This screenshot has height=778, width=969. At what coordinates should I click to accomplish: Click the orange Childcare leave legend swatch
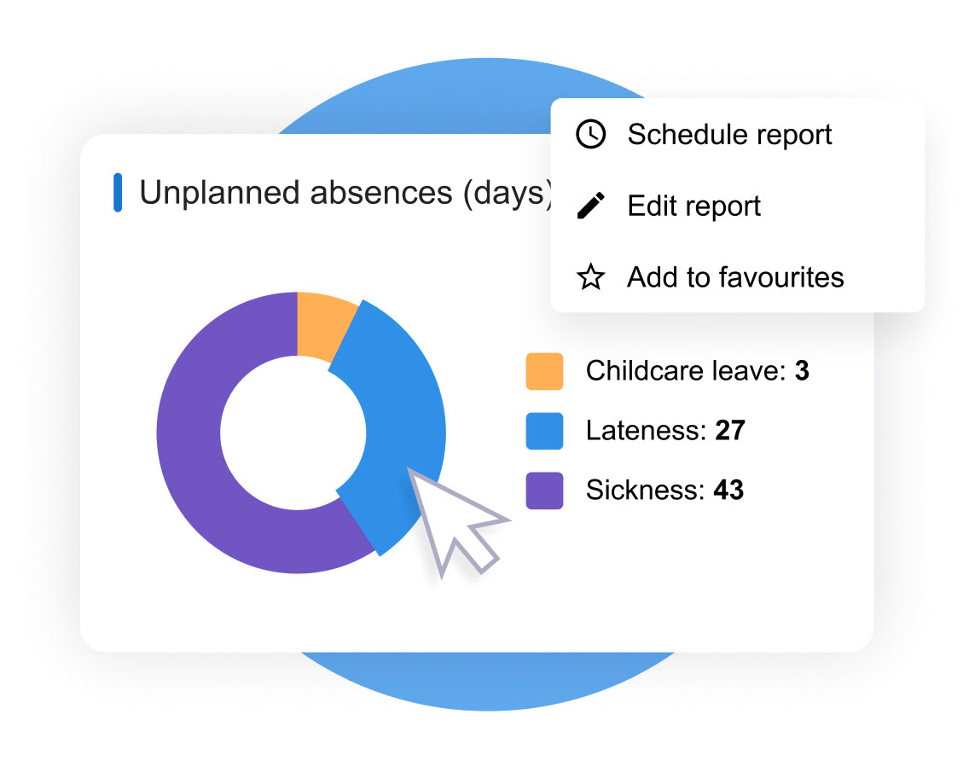pos(544,371)
